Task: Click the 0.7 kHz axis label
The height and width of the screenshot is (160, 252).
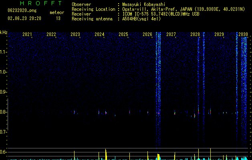Action: (3, 132)
